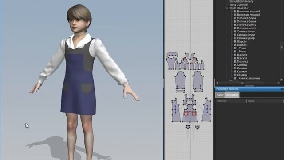Screen dimensions: 284x160
Task: Click the 'Редактор свойств' panel float icon
Action: click(x=282, y=89)
